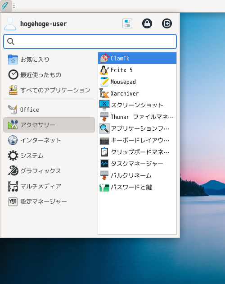Viewport: 225px width, 284px height.
Task: Launch タスクマネージャー from the list
Action: (x=137, y=164)
